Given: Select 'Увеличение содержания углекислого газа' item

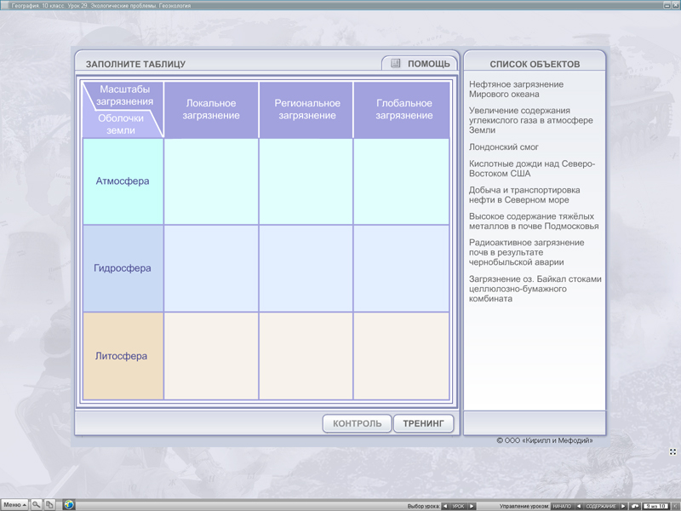Looking at the screenshot, I should coord(530,120).
